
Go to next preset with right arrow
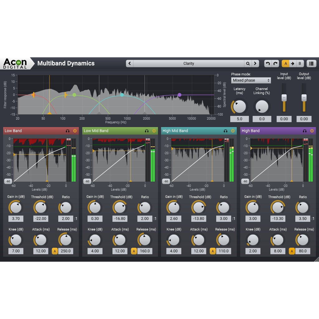[x=255, y=64]
